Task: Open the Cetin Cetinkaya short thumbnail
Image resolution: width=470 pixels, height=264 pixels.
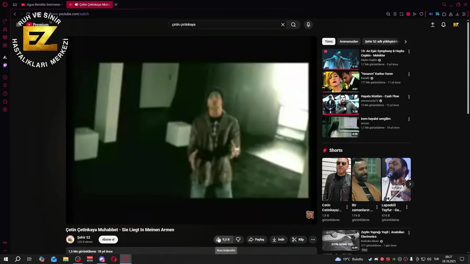Action: [337, 180]
